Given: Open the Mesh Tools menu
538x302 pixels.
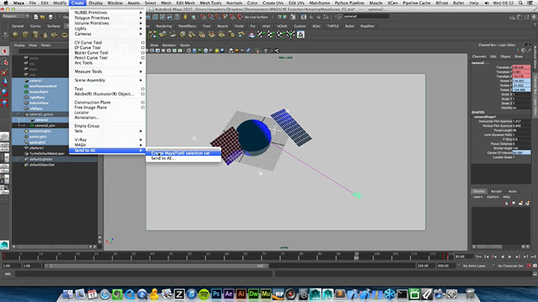Looking at the screenshot, I should pos(211,3).
